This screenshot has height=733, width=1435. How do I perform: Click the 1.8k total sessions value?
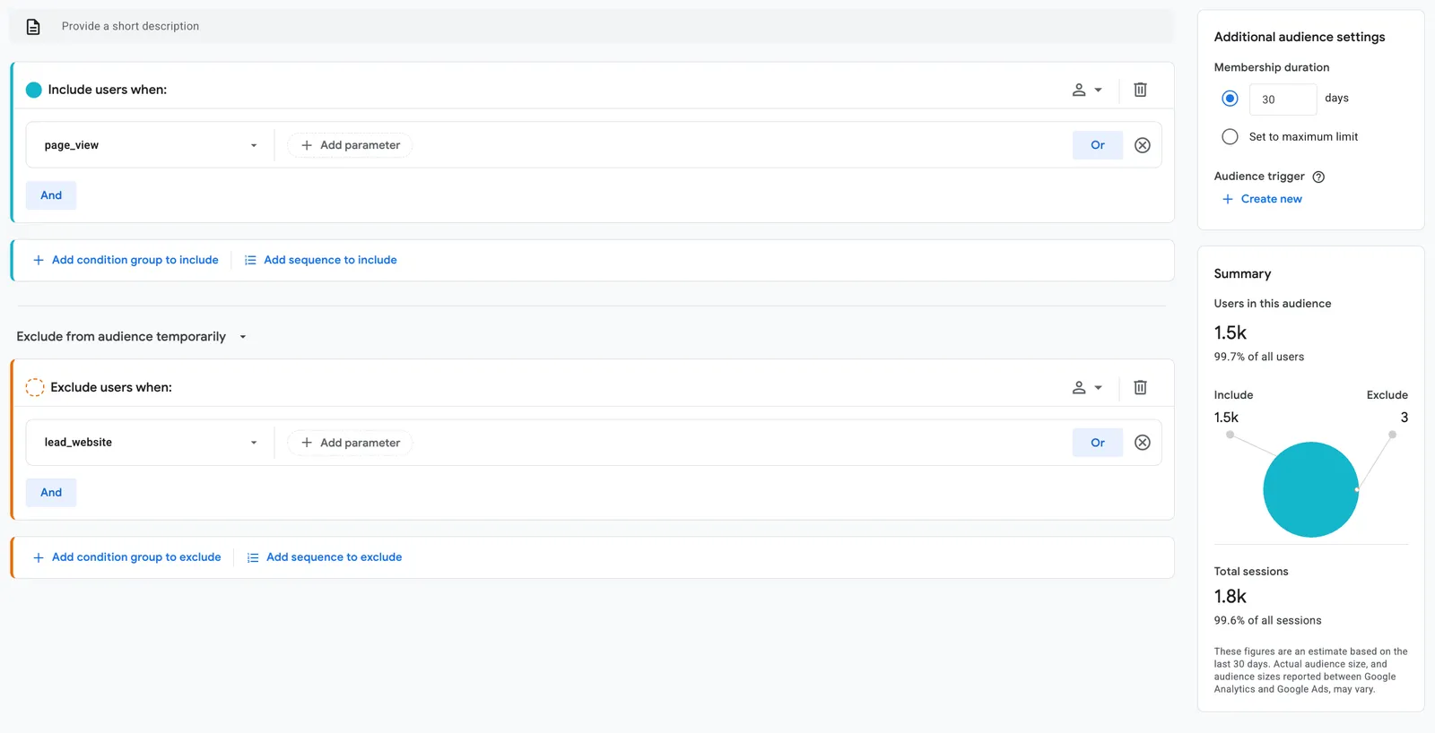point(1231,597)
